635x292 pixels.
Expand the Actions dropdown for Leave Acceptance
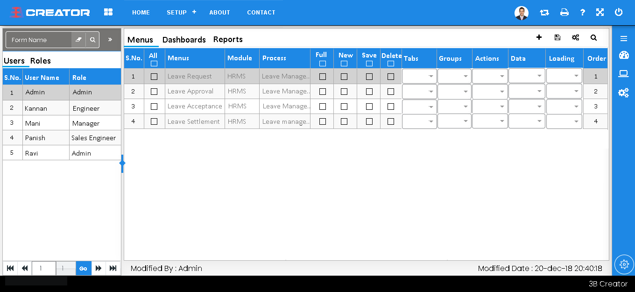click(x=490, y=107)
